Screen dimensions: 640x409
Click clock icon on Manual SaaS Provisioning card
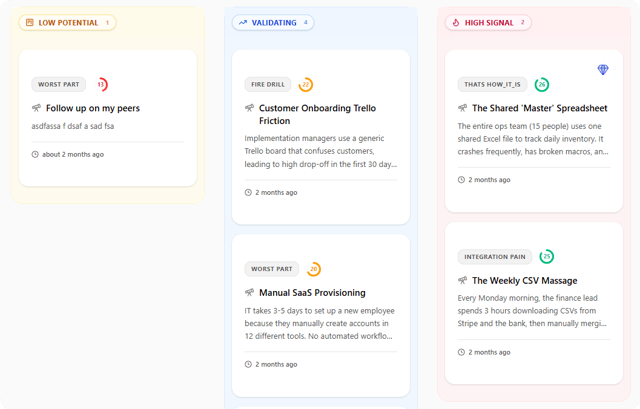click(x=248, y=364)
